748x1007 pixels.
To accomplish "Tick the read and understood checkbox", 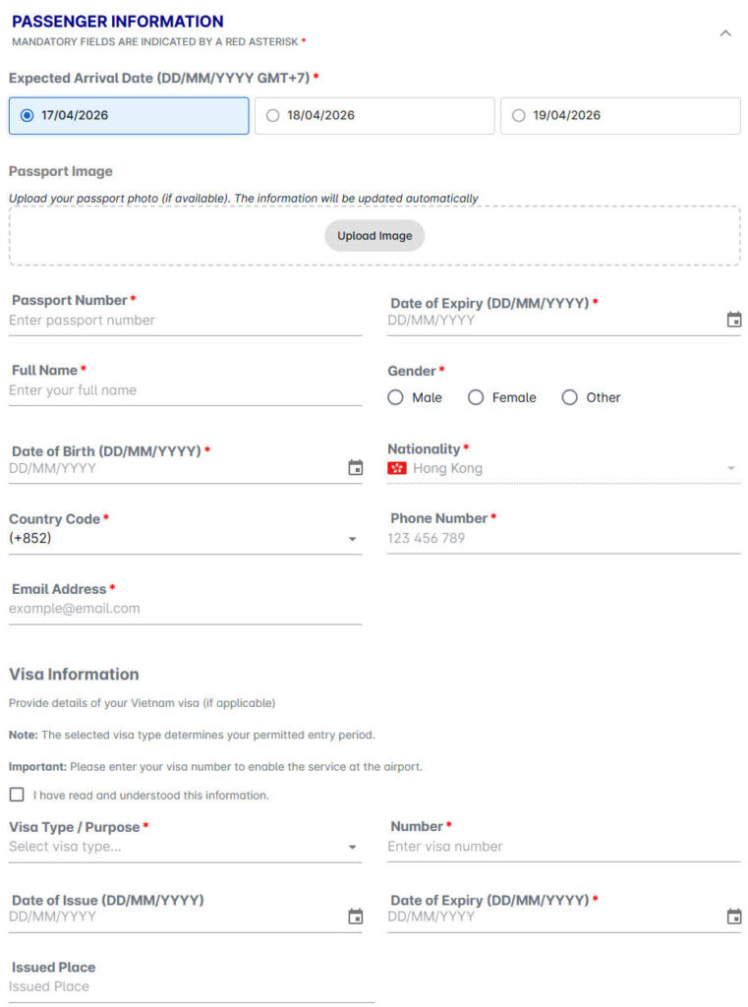I will pos(17,795).
